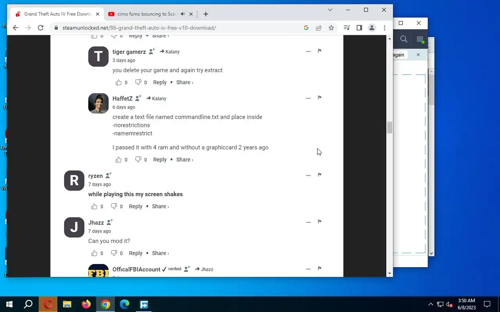Expand Share options on tiger gamerz's comment
This screenshot has height=312, width=500.
point(185,82)
